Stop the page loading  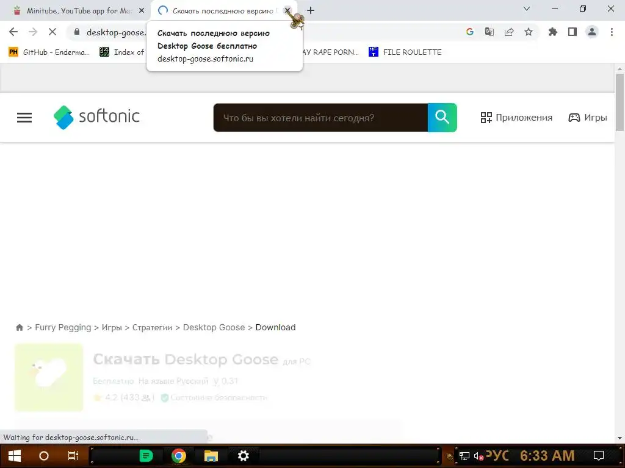[x=52, y=32]
